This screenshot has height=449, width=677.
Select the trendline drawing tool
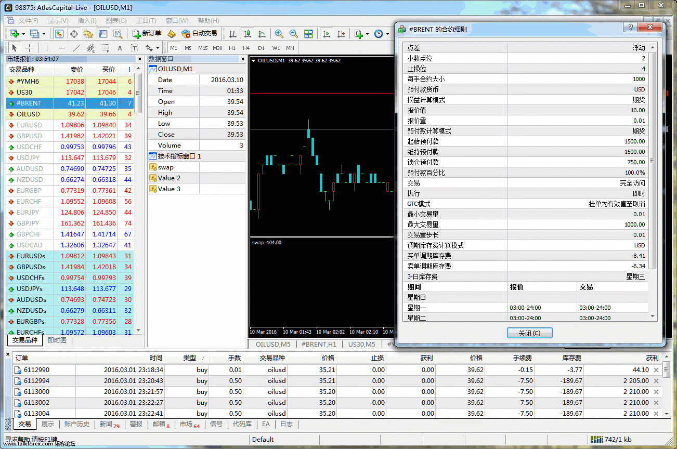pyautogui.click(x=76, y=48)
